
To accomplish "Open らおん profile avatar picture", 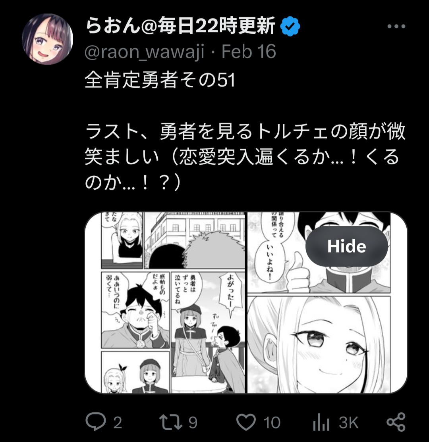I will click(47, 39).
